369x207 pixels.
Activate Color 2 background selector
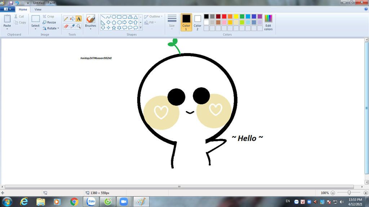[197, 22]
